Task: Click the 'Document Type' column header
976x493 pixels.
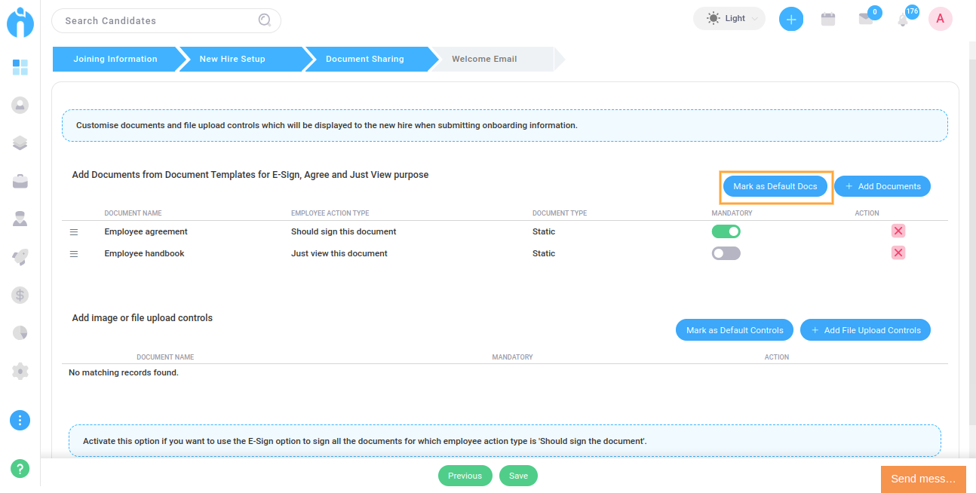Action: 560,213
